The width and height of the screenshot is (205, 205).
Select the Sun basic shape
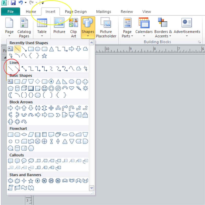pyautogui.click(x=85, y=88)
